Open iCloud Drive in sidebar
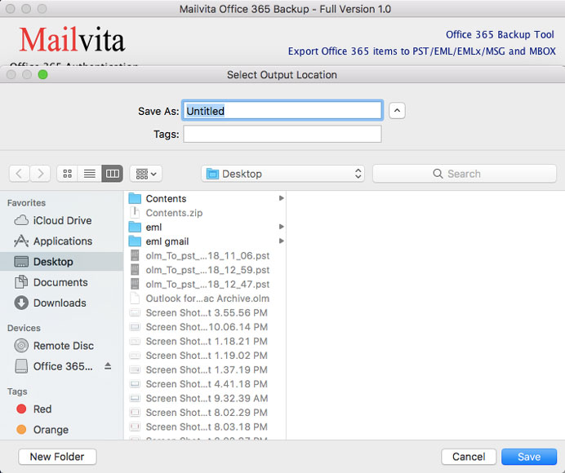 click(61, 220)
